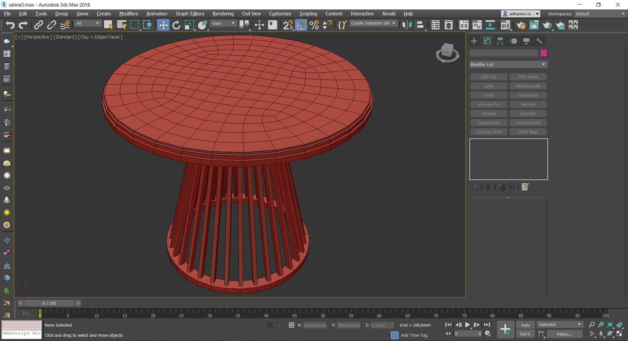Viewport: 628px width, 341px height.
Task: Switch to Motion command panel tab
Action: (x=513, y=41)
